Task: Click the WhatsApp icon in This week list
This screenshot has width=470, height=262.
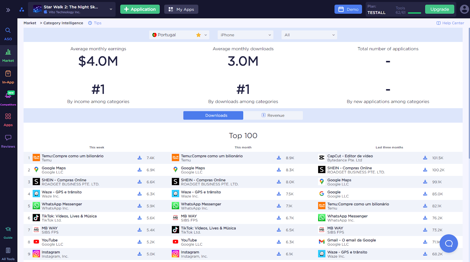Action: point(36,206)
